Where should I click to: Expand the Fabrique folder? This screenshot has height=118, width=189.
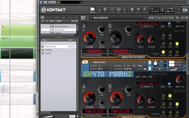(x=51, y=33)
